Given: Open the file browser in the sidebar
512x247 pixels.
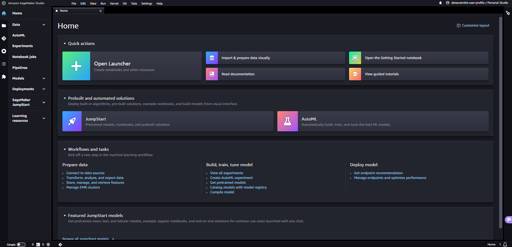Looking at the screenshot, I should click(4, 26).
